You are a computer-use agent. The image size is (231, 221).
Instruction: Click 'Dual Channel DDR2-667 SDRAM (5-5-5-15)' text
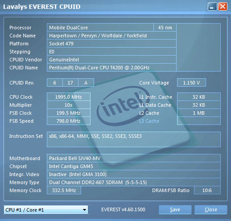click(98, 182)
